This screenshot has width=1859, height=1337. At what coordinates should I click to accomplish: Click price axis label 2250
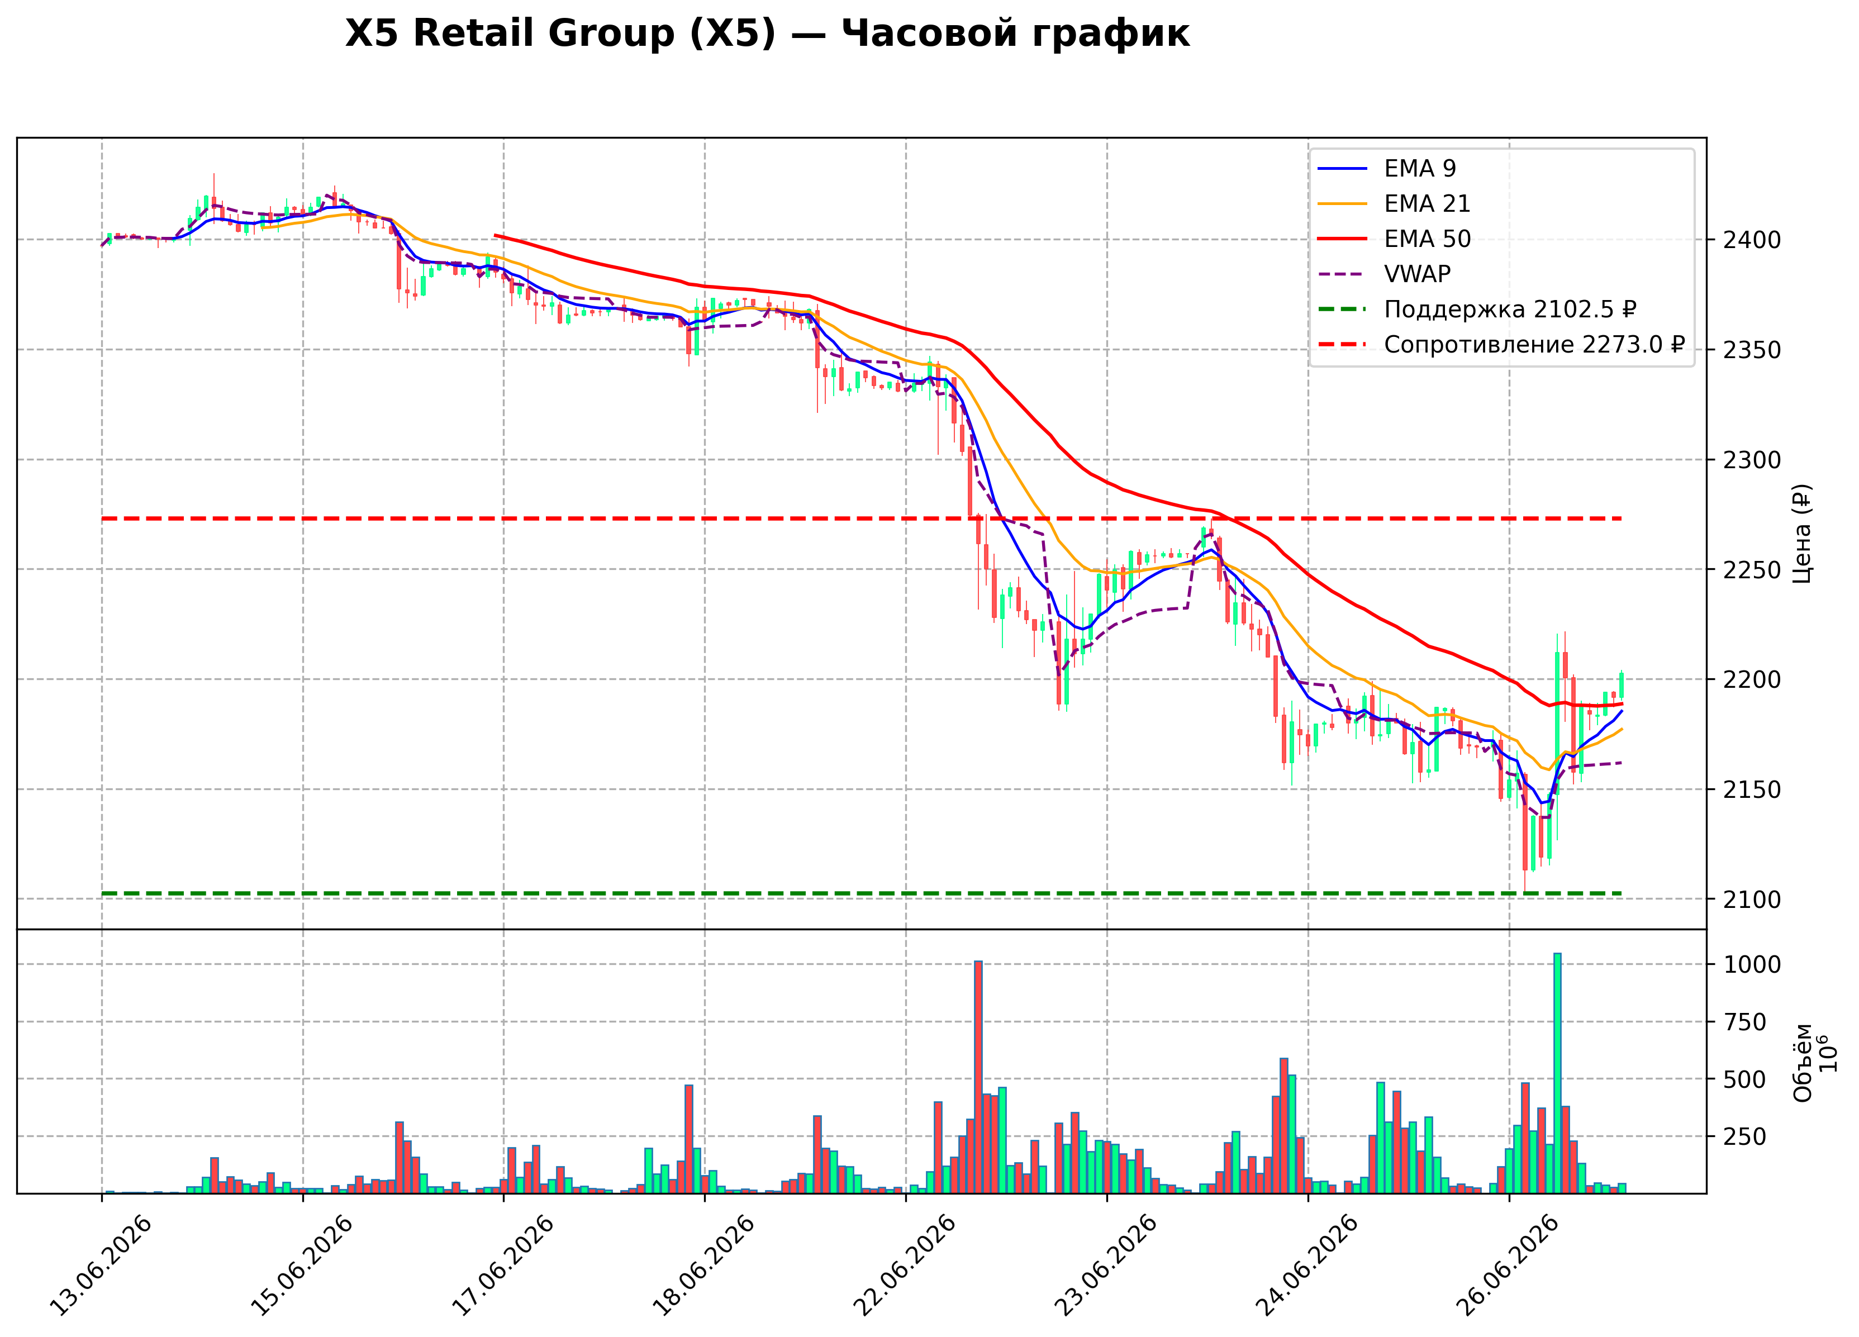pos(1752,570)
